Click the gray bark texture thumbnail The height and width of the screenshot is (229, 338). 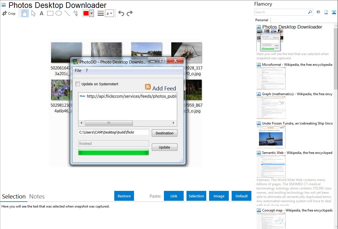[x=106, y=50]
